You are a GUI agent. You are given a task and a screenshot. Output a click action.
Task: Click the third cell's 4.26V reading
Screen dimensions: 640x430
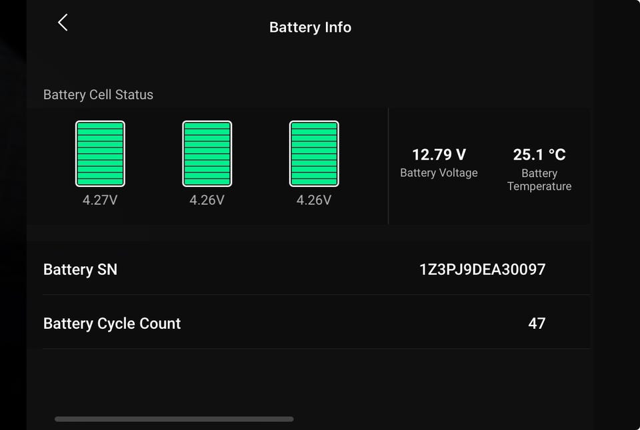click(x=314, y=200)
